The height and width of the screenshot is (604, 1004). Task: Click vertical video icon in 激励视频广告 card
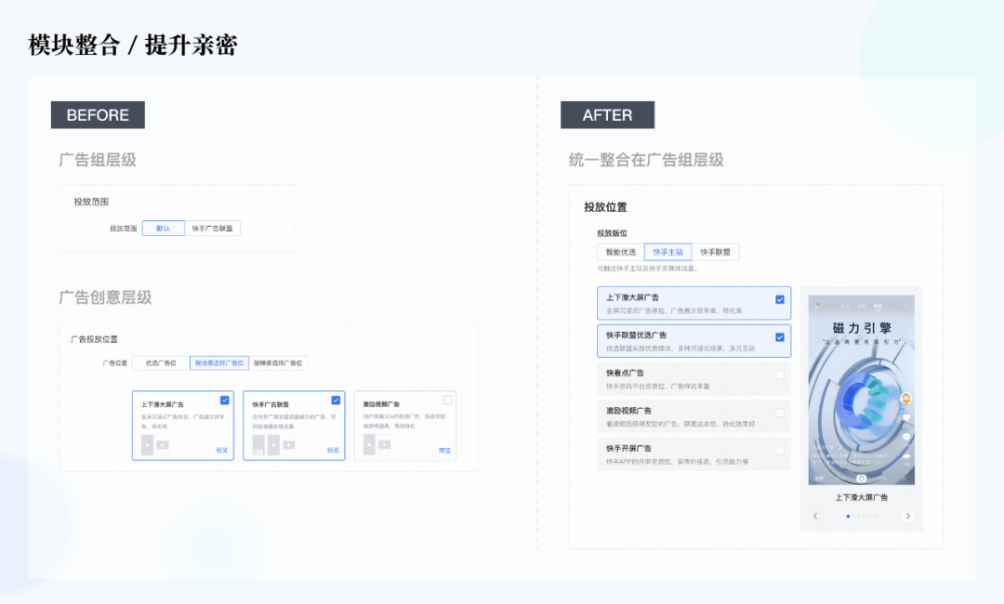[369, 445]
